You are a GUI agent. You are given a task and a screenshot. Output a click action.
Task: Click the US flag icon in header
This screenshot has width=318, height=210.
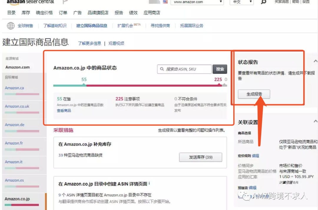coord(165,2)
